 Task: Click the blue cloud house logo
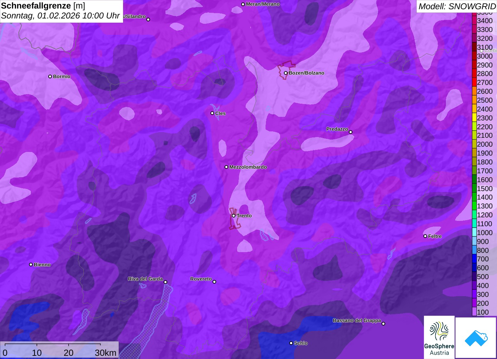476,338
